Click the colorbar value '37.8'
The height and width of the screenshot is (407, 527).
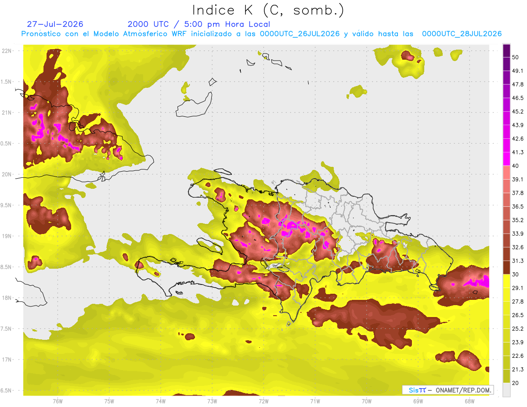point(517,193)
